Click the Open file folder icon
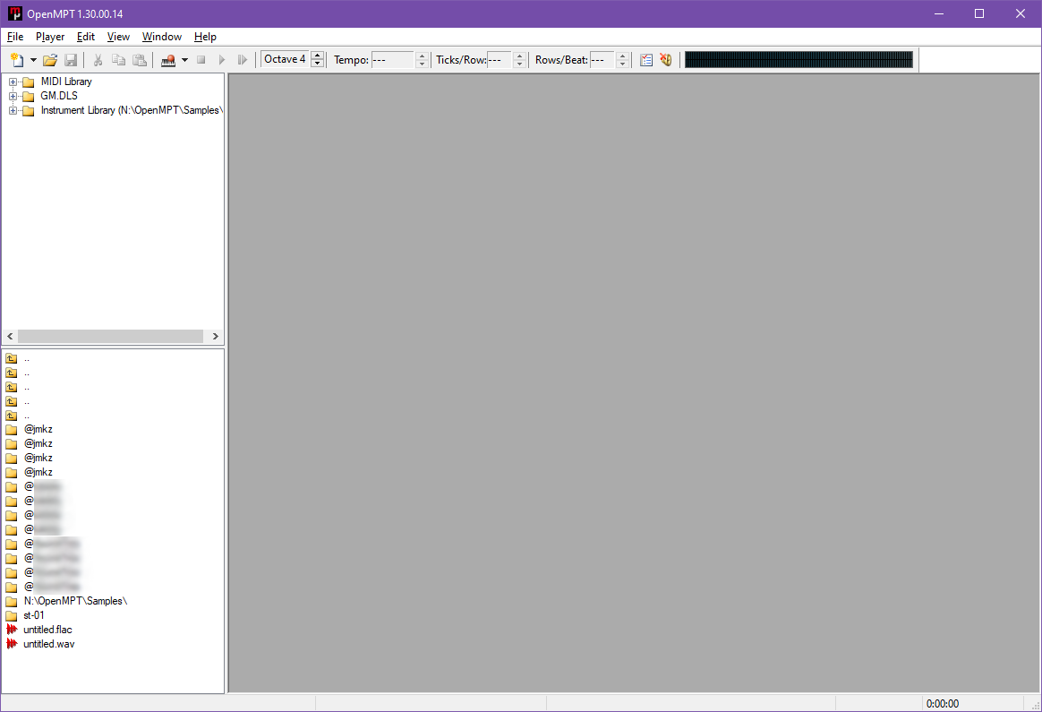1042x712 pixels. click(50, 60)
